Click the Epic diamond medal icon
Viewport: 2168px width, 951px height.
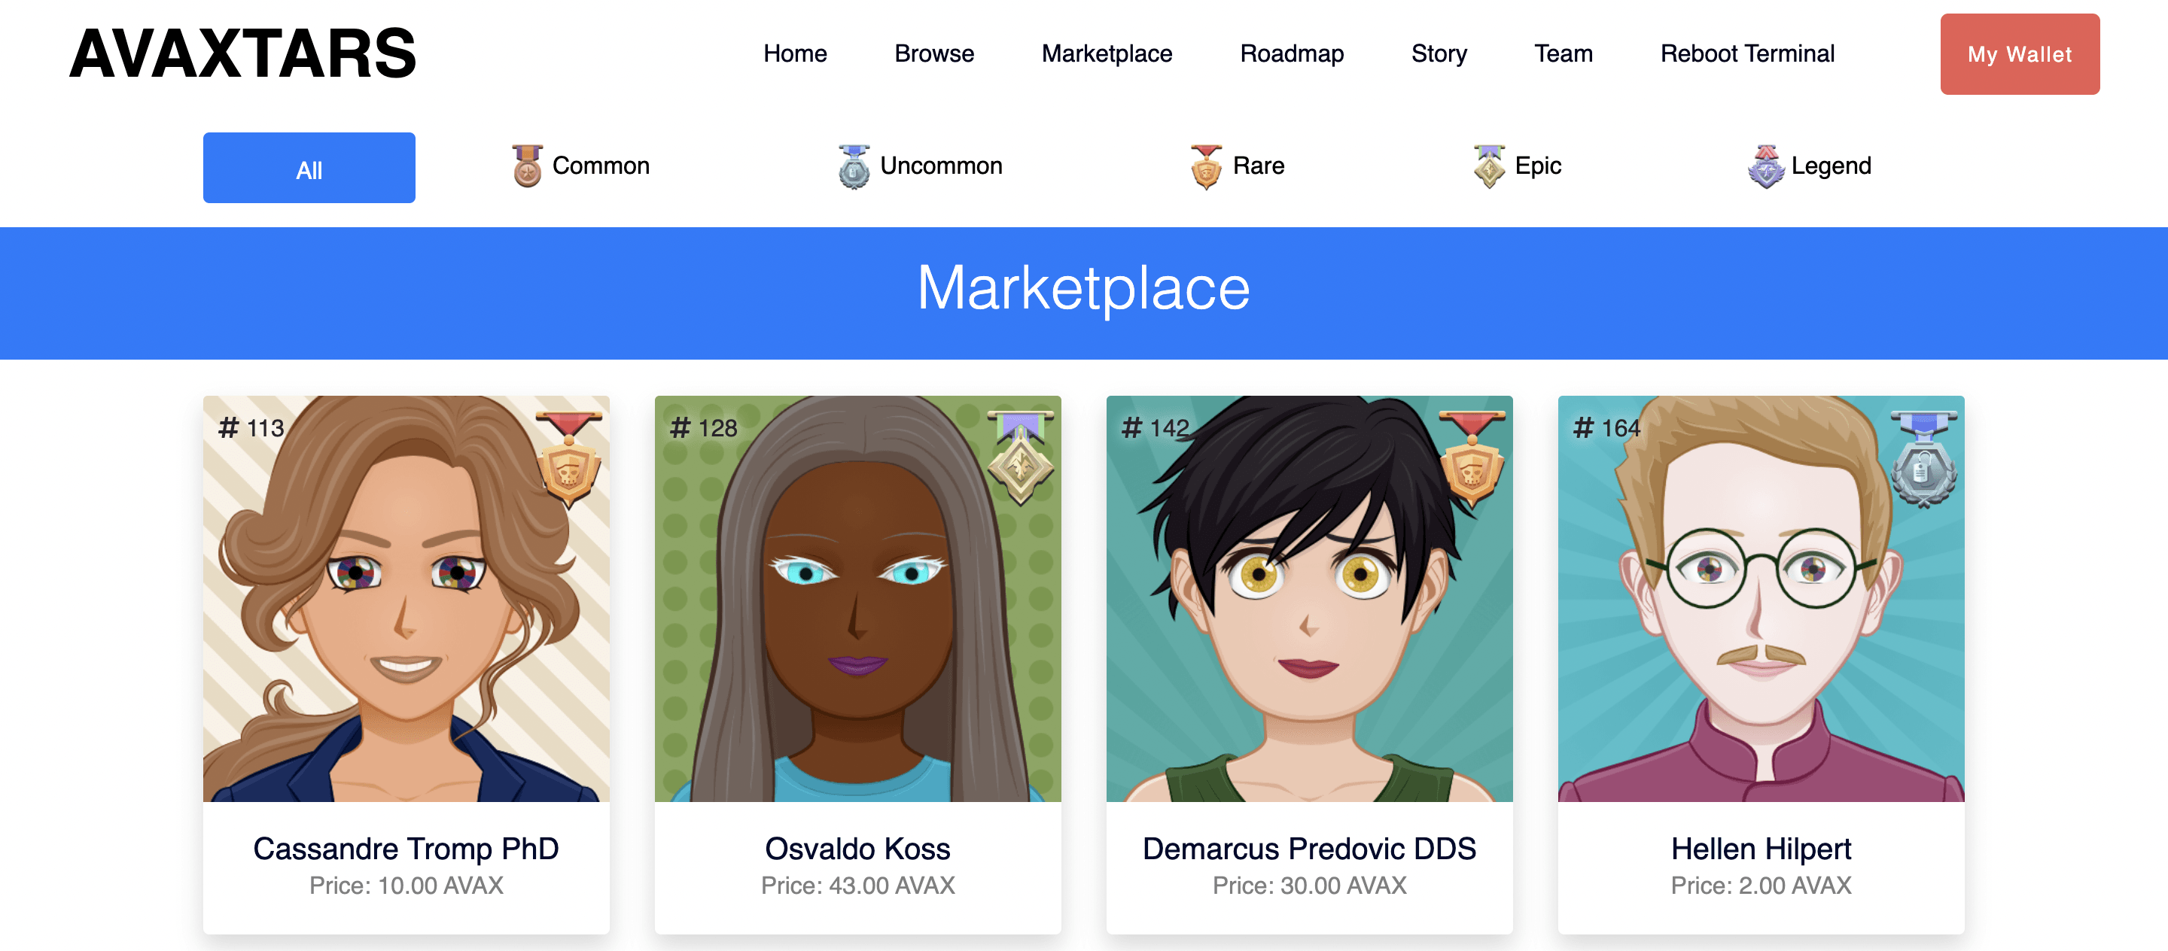[x=1489, y=166]
